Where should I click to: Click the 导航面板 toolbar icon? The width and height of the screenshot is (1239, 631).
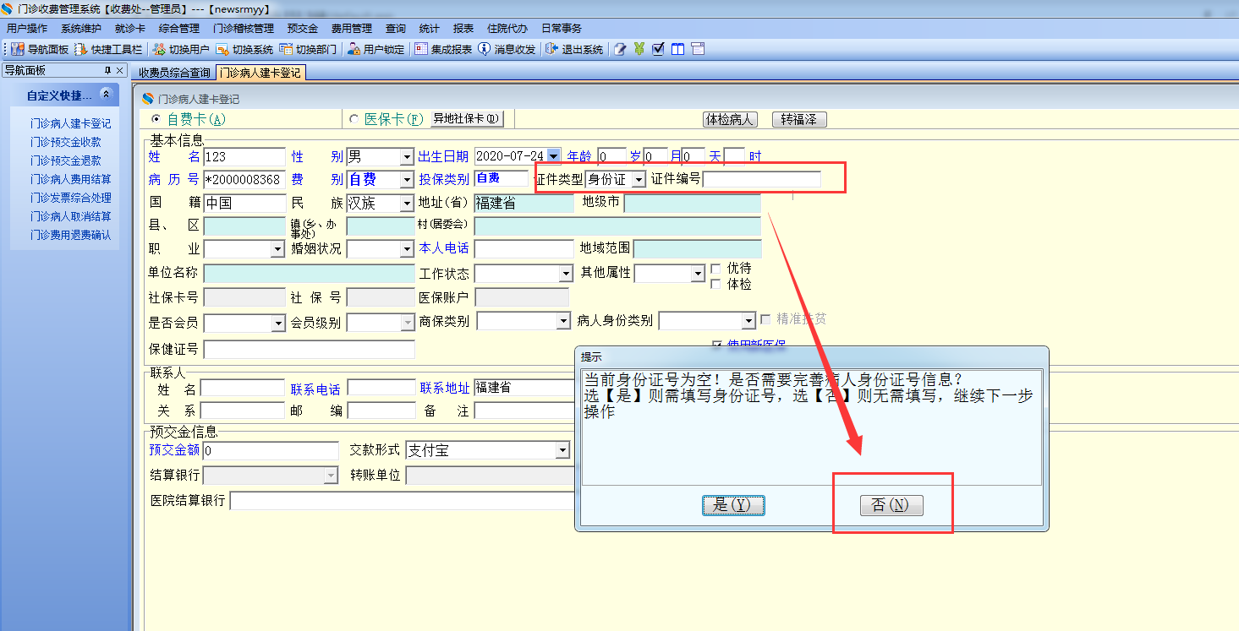coord(18,50)
